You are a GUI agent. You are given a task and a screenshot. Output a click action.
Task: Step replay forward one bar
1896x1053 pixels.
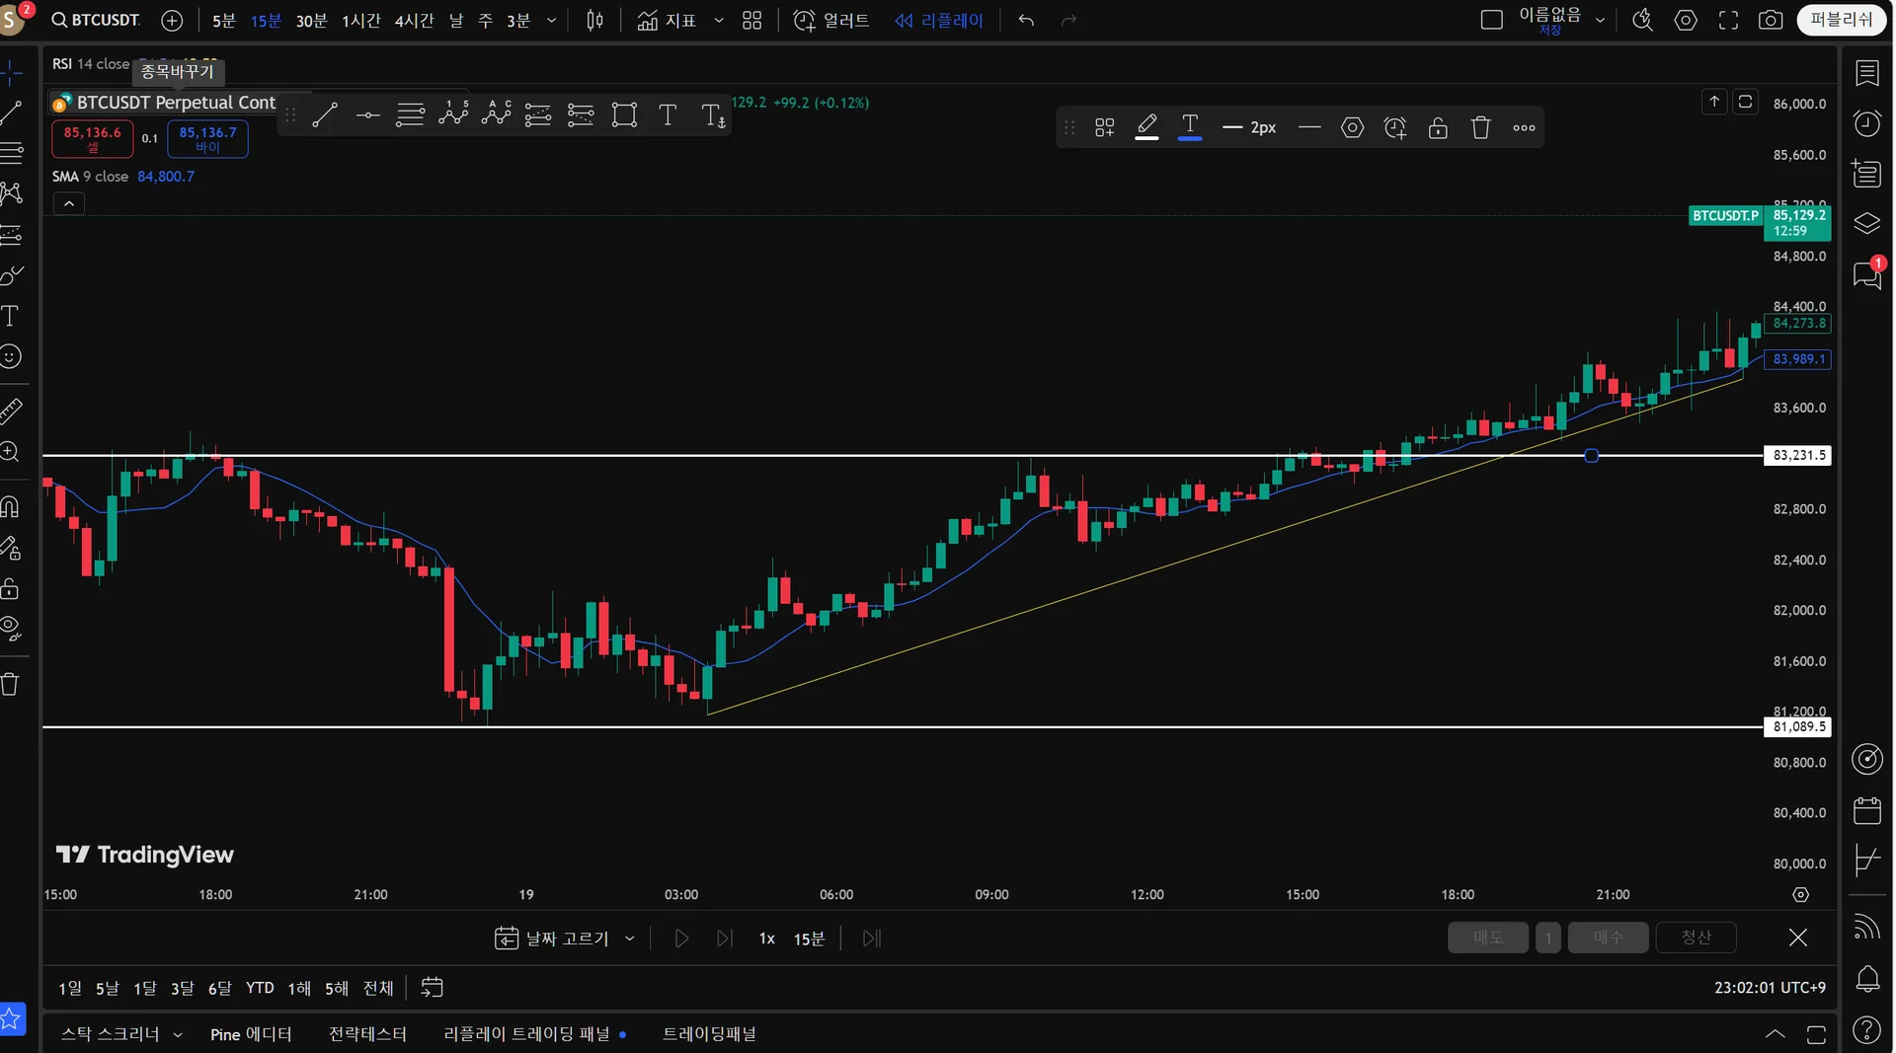[x=725, y=939]
